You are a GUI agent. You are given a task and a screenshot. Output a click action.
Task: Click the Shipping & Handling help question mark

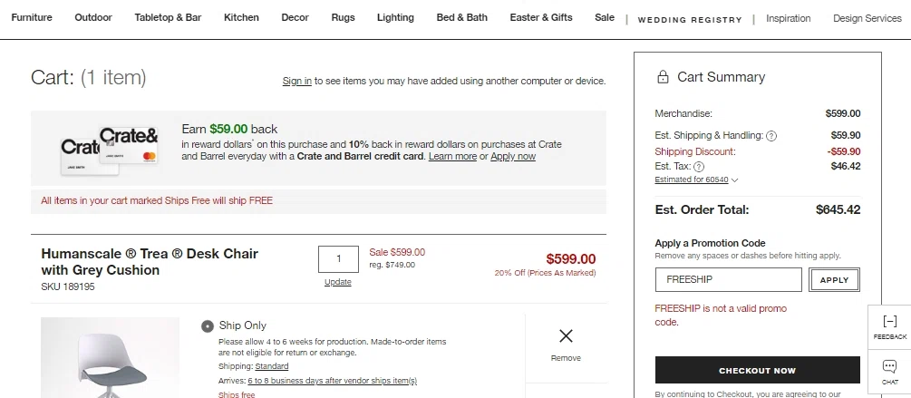(x=771, y=136)
